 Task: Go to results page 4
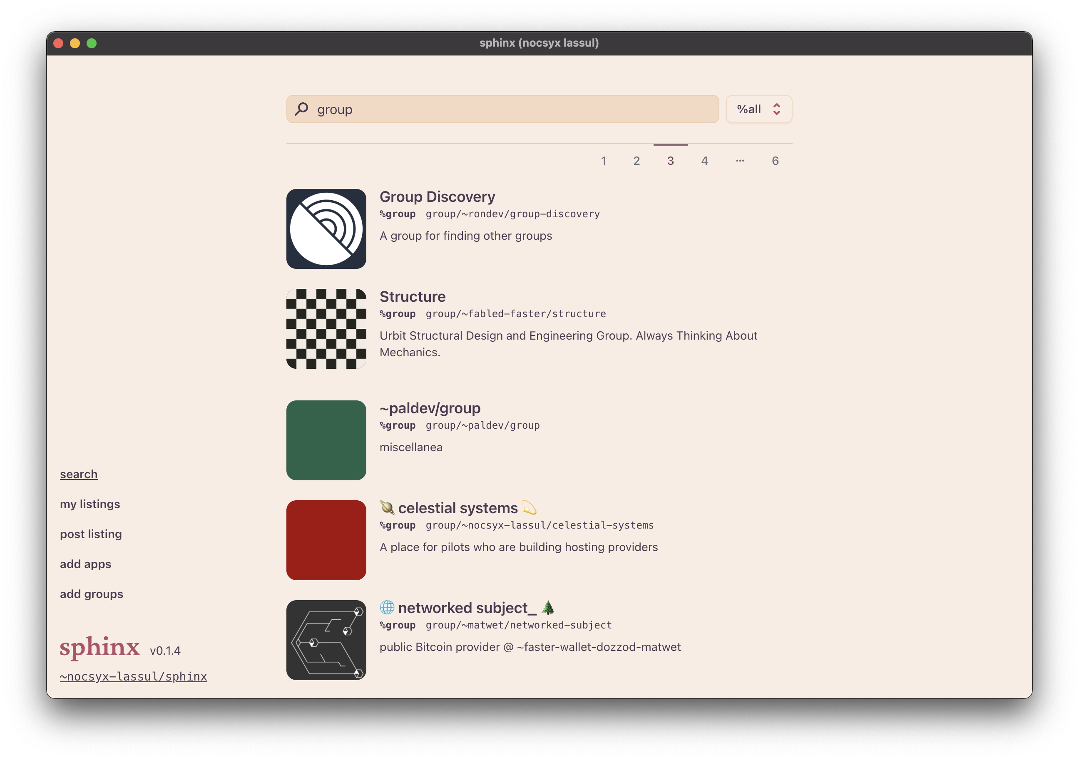coord(704,161)
